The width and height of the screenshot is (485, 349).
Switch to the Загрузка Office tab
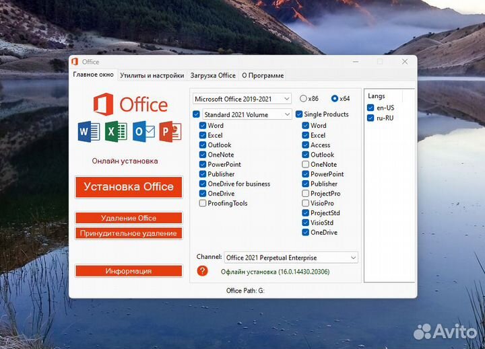[213, 76]
